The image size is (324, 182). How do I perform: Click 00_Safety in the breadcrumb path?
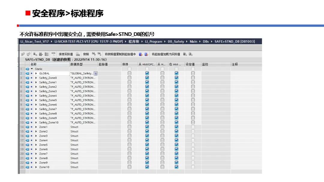(x=176, y=42)
